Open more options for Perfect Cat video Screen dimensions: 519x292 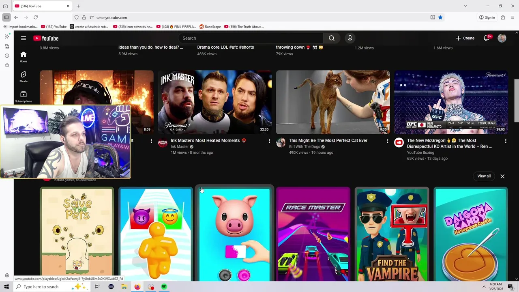point(387,141)
